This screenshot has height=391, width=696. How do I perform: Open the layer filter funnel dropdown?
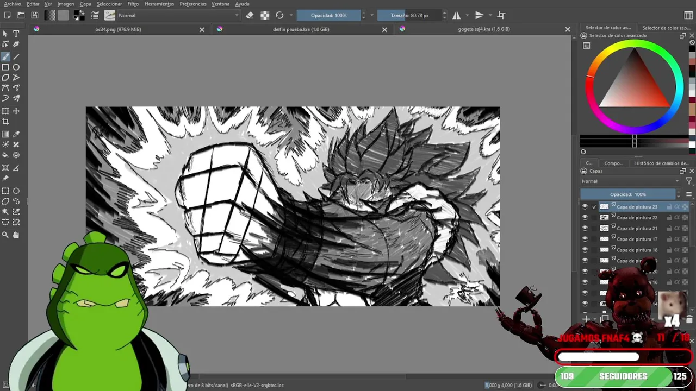(689, 181)
